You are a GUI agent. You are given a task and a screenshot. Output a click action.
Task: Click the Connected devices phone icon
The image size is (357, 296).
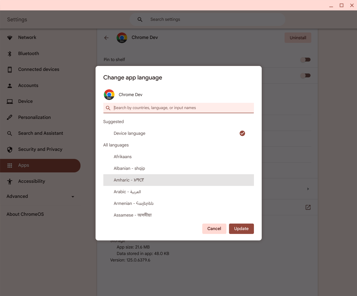coord(10,69)
